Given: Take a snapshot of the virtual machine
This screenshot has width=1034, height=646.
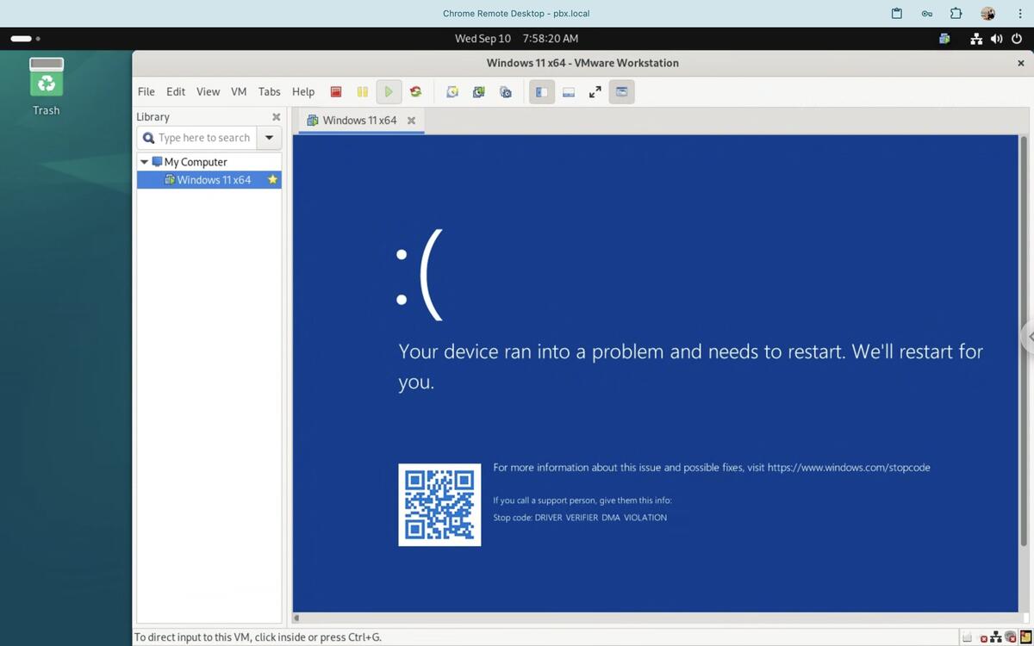Looking at the screenshot, I should [452, 92].
